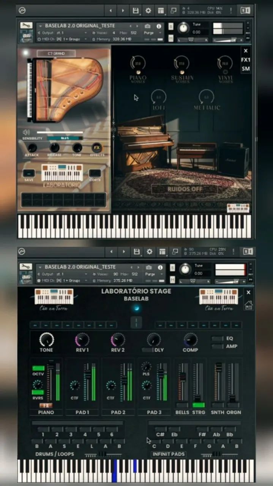Click the home icon in Laboratório Stage
The height and width of the screenshot is (486, 273).
pyautogui.click(x=249, y=305)
